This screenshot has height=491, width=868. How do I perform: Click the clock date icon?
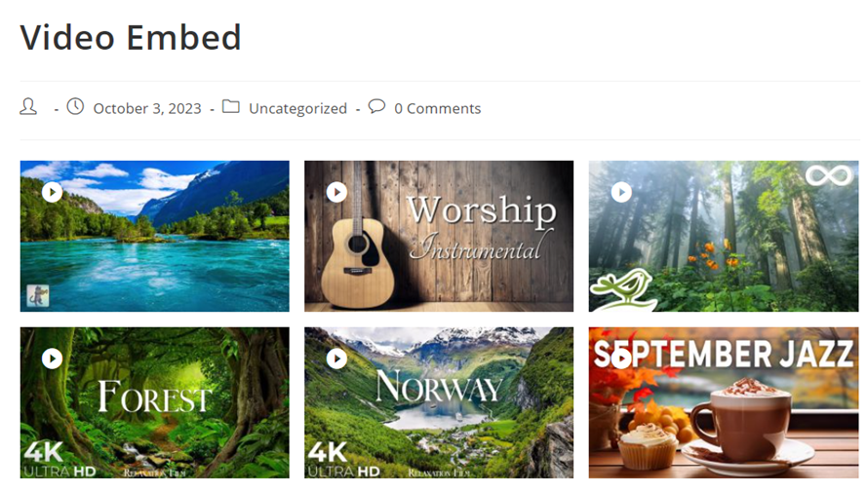pyautogui.click(x=75, y=107)
